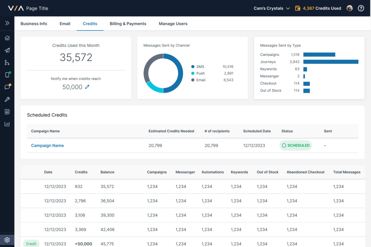Viewport: 371px width, 247px height.
Task: Open the help question mark icon
Action: click(x=361, y=8)
